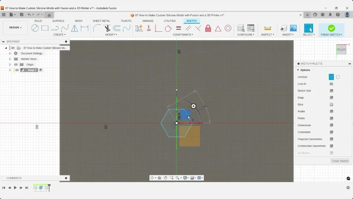
Task: Open the Change Parameters table icon
Action: [x=251, y=28]
